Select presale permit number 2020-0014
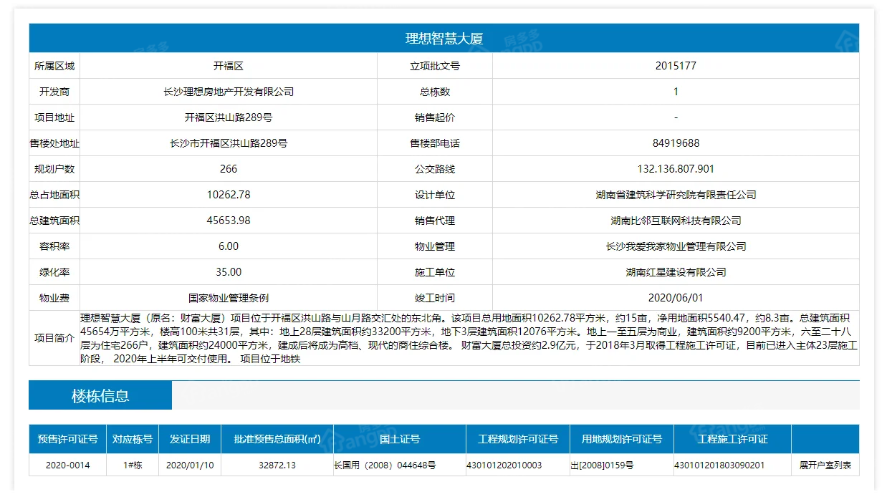887x502 pixels. pyautogui.click(x=68, y=465)
